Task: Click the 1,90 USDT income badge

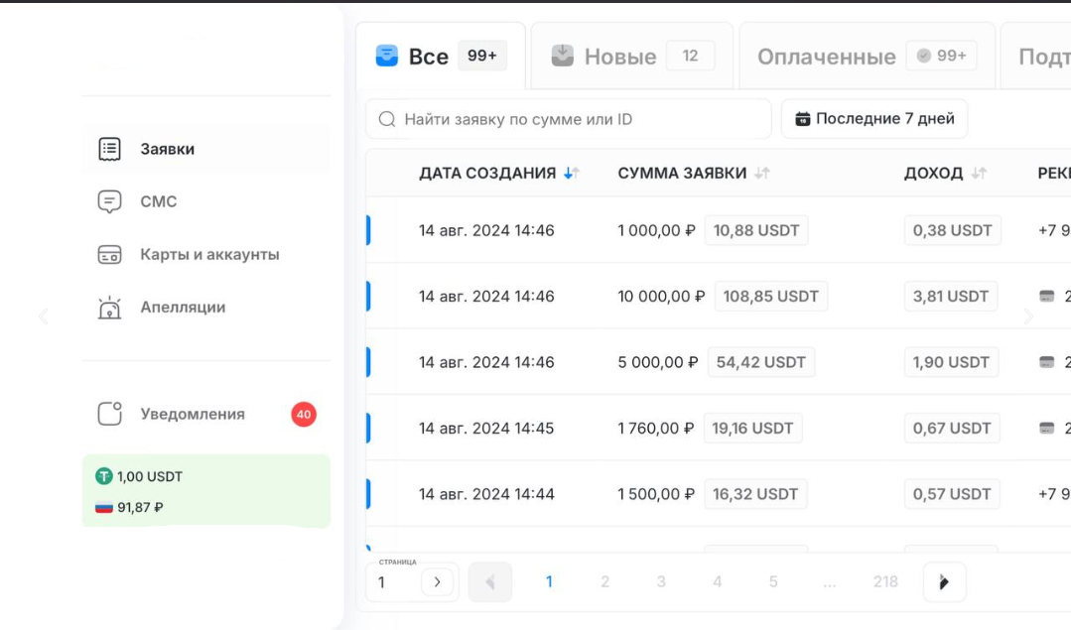Action: [x=951, y=362]
